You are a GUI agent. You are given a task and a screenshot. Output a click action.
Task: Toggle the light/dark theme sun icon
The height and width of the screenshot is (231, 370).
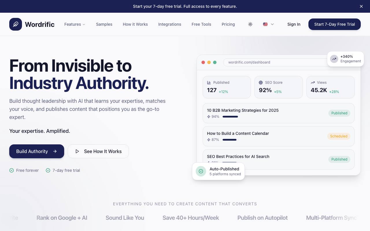pos(250,24)
